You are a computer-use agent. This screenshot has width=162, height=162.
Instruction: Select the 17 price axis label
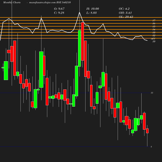coord(154,20)
